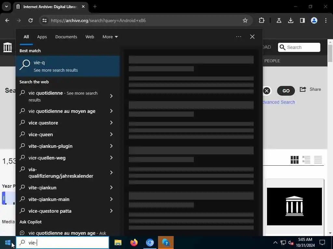
Task: Click the archive.org Search field
Action: pos(299,47)
